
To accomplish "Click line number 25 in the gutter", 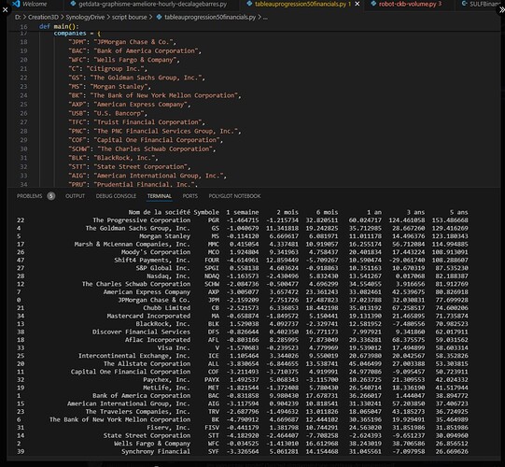I will click(x=23, y=105).
